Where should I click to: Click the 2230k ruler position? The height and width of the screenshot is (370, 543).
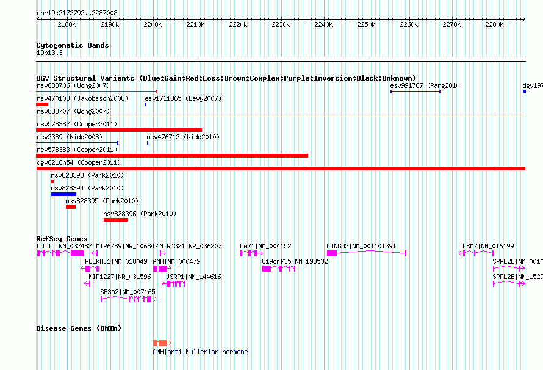(x=281, y=24)
